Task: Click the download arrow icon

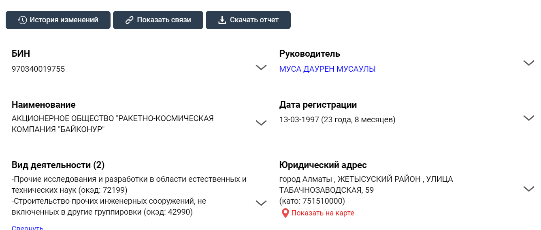Action: coord(222,20)
